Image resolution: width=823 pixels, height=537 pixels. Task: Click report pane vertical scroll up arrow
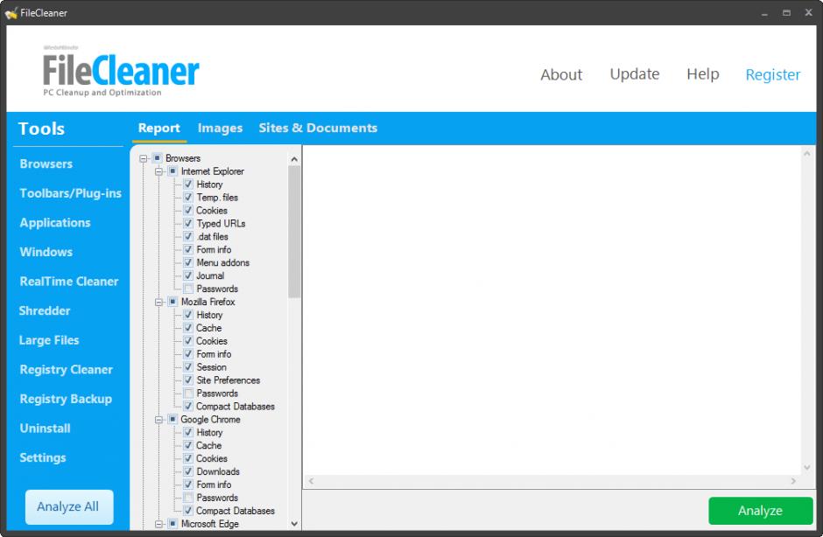pyautogui.click(x=806, y=153)
